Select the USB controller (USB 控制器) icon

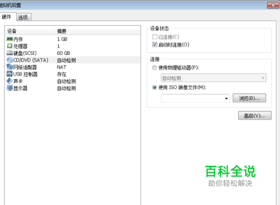coord(10,74)
